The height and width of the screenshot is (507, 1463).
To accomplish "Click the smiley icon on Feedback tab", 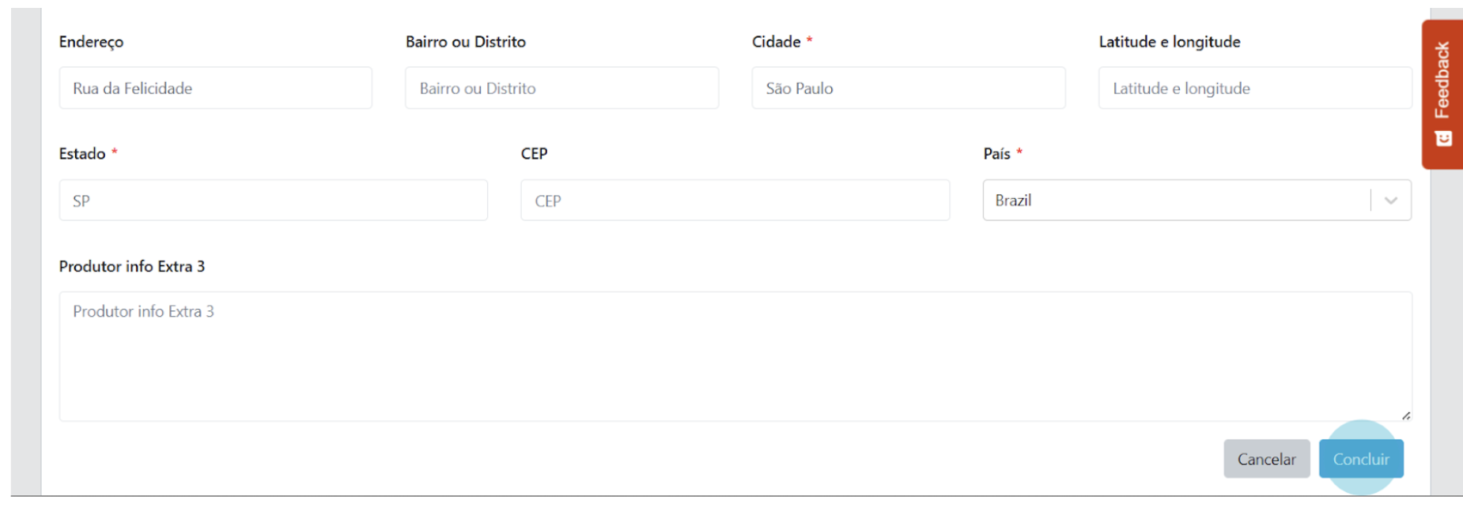I will tap(1443, 139).
